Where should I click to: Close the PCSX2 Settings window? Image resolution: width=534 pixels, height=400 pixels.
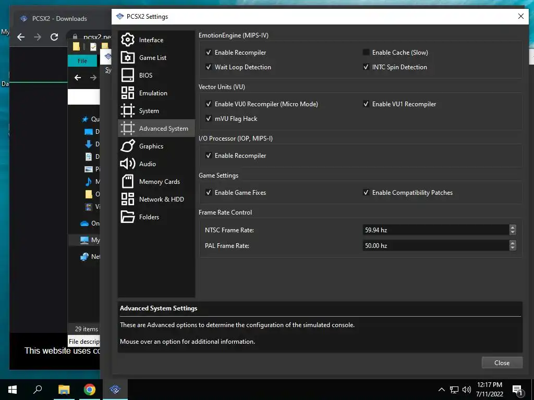pyautogui.click(x=521, y=16)
